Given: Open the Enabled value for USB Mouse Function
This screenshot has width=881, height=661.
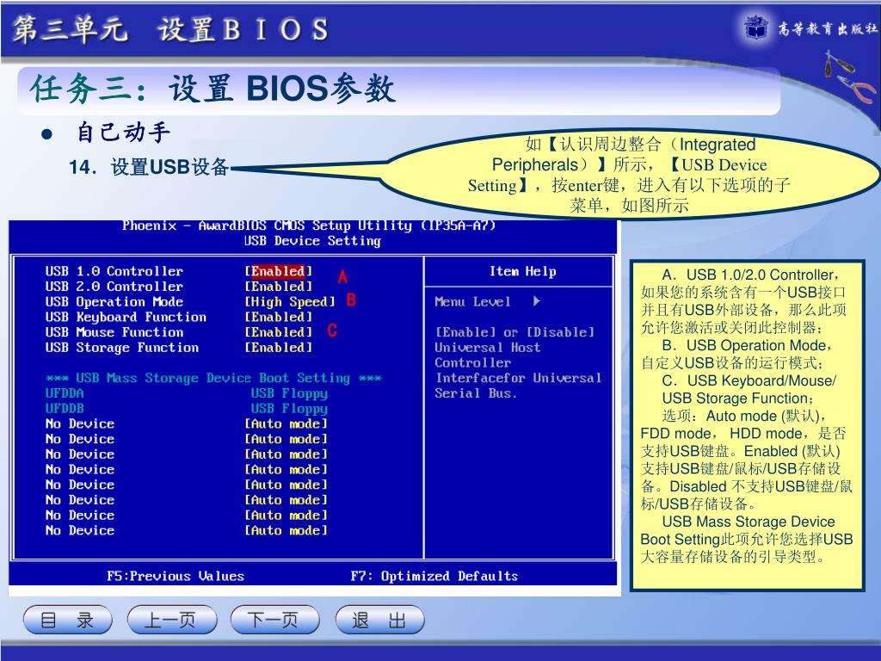Looking at the screenshot, I should pyautogui.click(x=278, y=332).
